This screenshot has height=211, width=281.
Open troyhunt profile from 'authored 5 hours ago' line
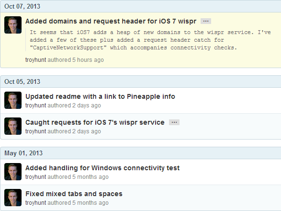[x=35, y=60]
